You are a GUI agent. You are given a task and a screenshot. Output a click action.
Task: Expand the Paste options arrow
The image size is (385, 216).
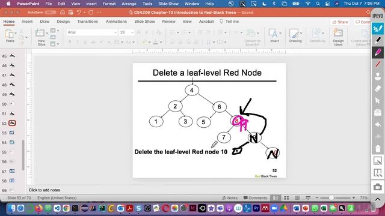tap(16, 32)
